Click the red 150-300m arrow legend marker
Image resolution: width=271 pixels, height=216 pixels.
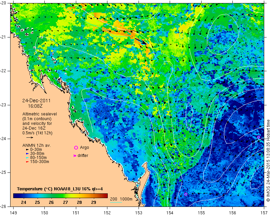pos(27,162)
